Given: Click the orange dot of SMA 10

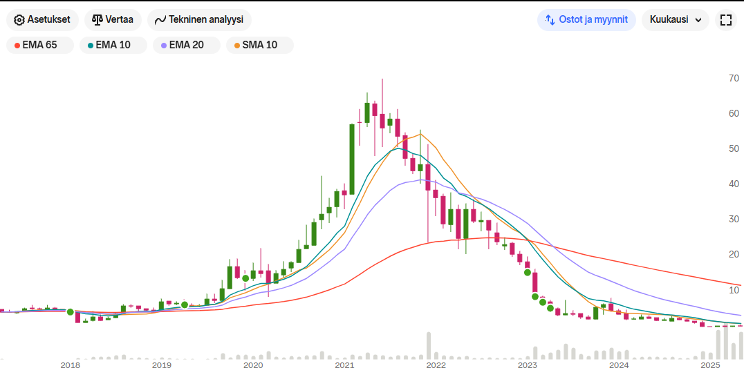Looking at the screenshot, I should [236, 46].
